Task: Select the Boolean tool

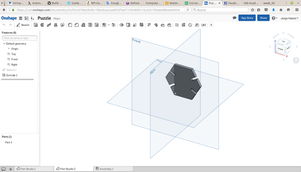Action: click(x=121, y=25)
